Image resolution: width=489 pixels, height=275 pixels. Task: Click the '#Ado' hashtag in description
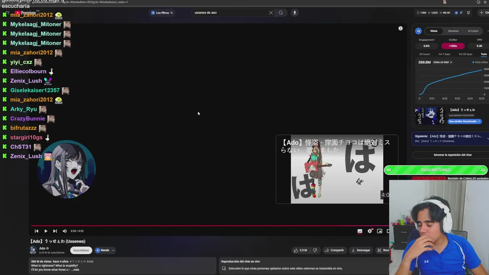[x=90, y=262]
